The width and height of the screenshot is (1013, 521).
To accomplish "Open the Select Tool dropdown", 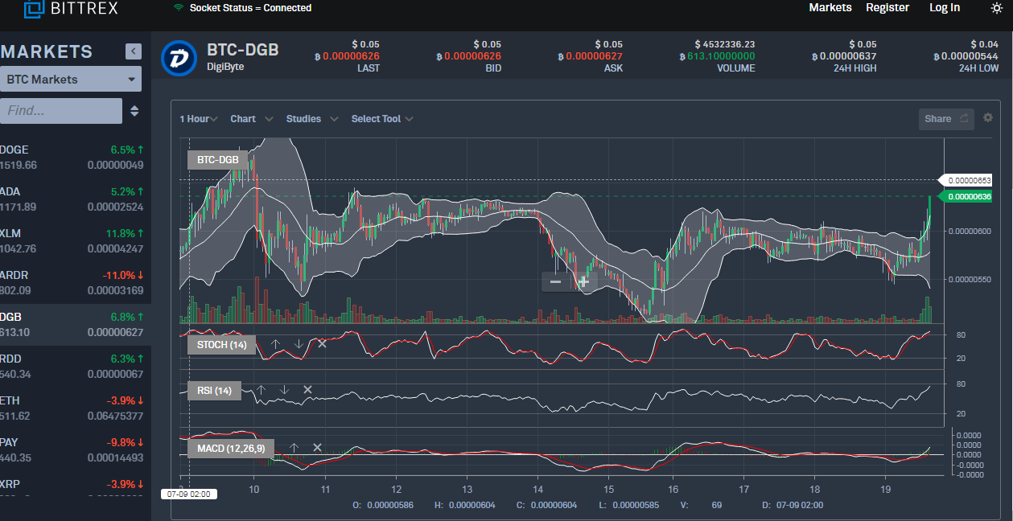I will click(382, 119).
